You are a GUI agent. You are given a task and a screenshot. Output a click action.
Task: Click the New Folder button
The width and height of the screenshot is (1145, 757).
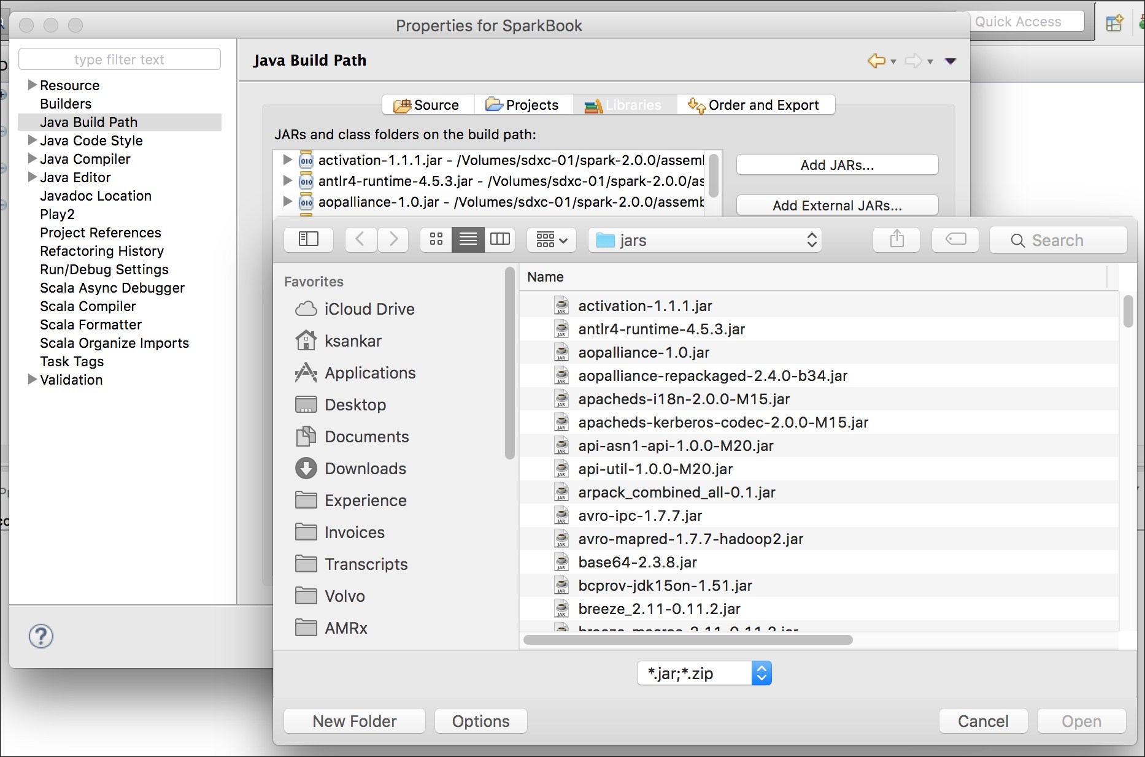tap(355, 721)
